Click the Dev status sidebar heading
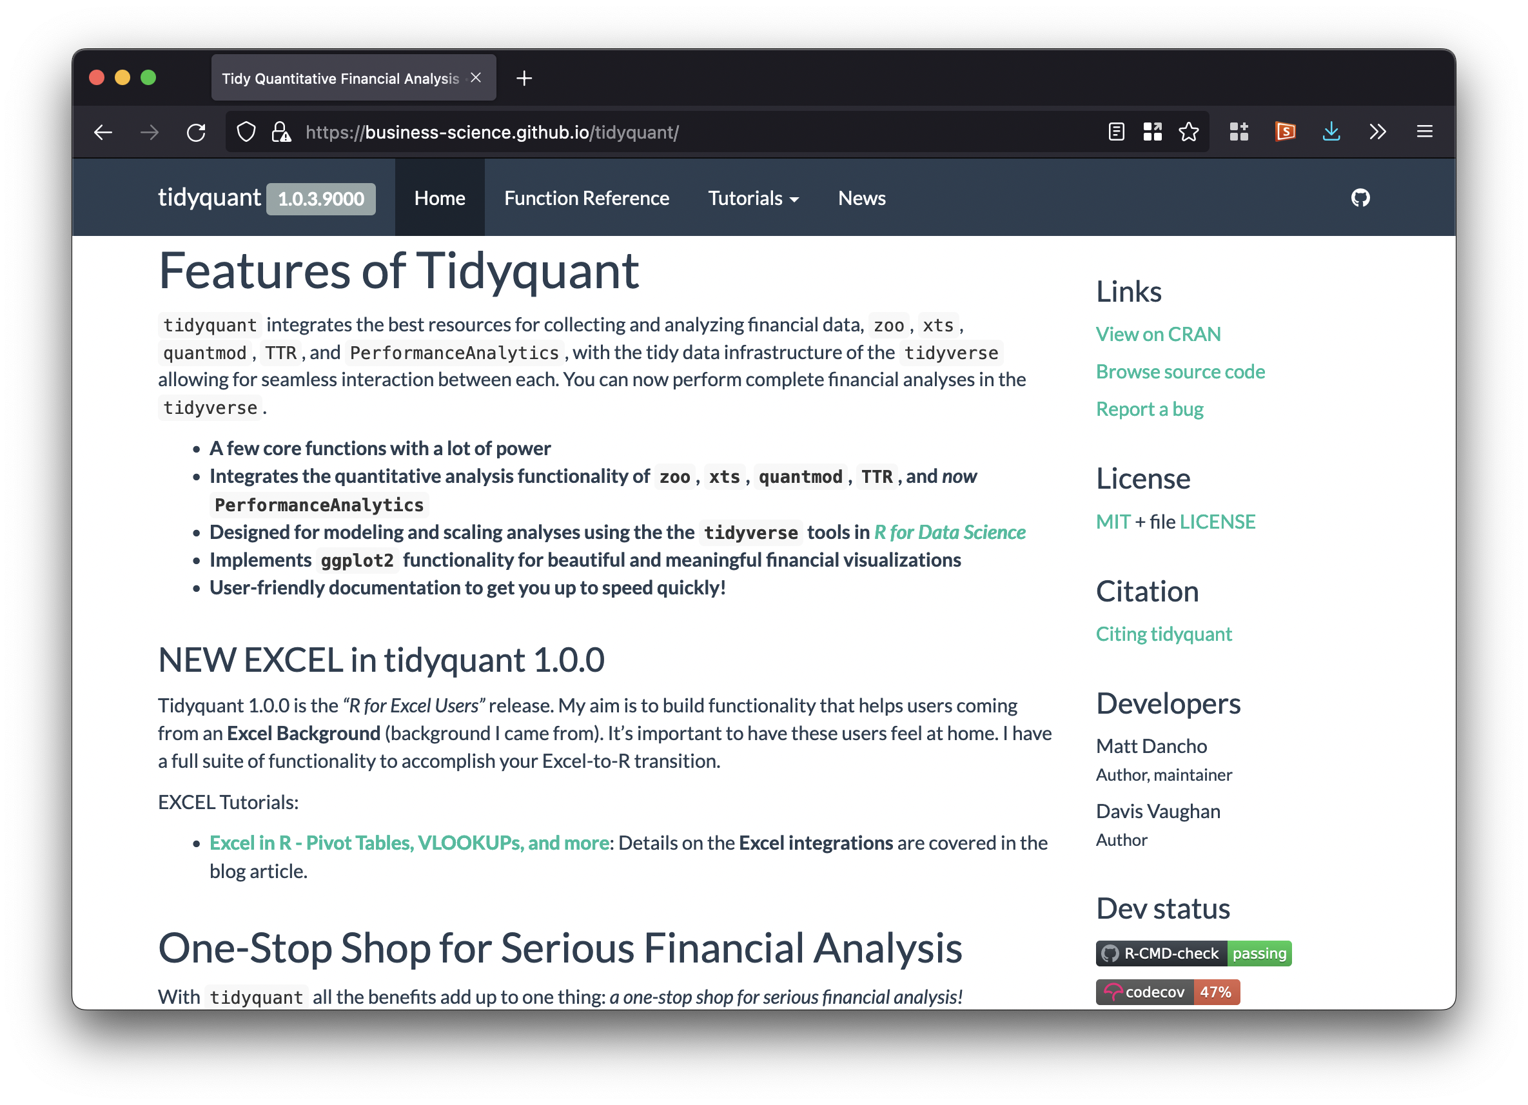This screenshot has height=1105, width=1528. coord(1163,909)
